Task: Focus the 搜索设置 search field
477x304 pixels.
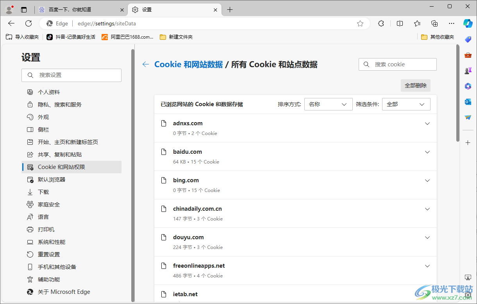Action: point(71,75)
